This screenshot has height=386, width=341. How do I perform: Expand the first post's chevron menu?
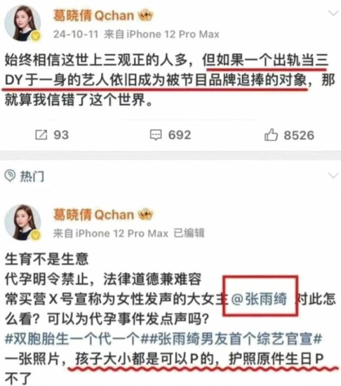click(334, 13)
